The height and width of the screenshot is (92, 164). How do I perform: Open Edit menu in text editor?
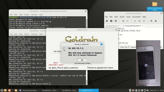(111, 17)
